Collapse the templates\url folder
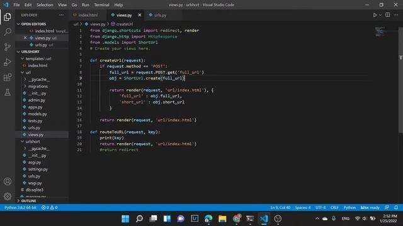This screenshot has height=226, width=403. click(x=23, y=58)
